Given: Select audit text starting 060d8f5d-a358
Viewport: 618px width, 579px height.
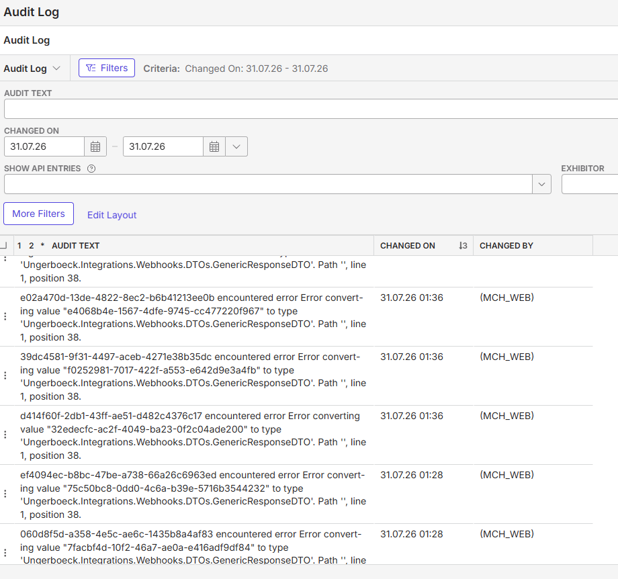Looking at the screenshot, I should pyautogui.click(x=193, y=547).
